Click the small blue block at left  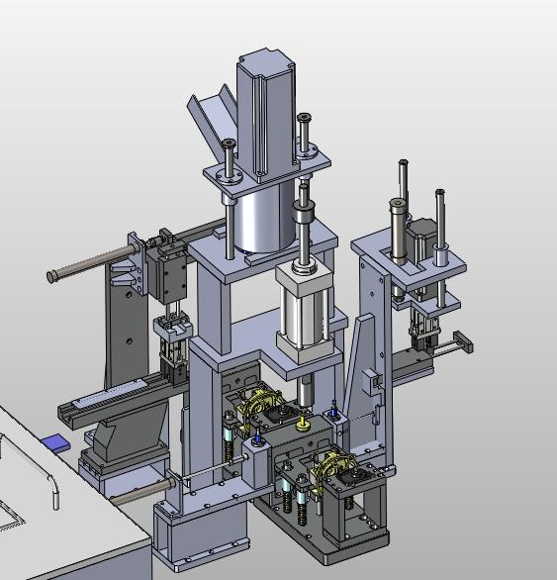tap(55, 442)
